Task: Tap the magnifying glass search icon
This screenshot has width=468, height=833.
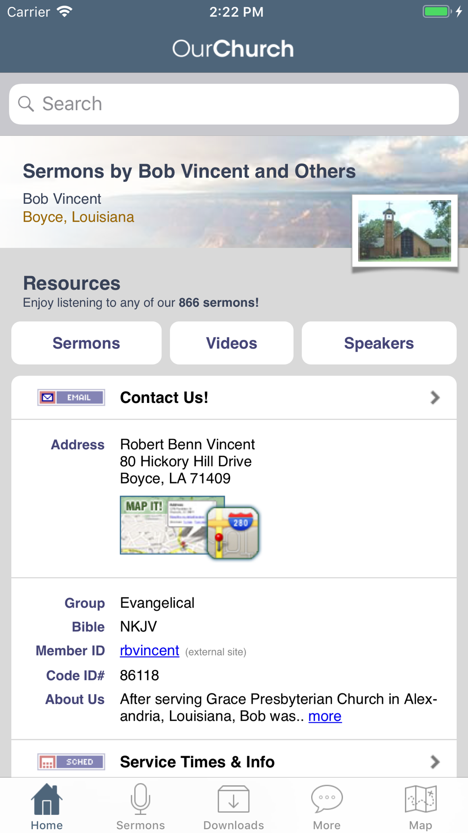Action: (26, 104)
